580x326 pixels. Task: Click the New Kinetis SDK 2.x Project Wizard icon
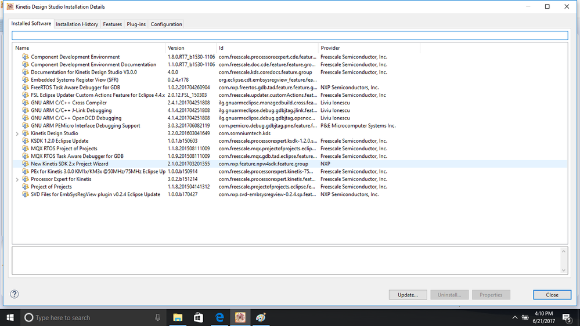tap(25, 164)
